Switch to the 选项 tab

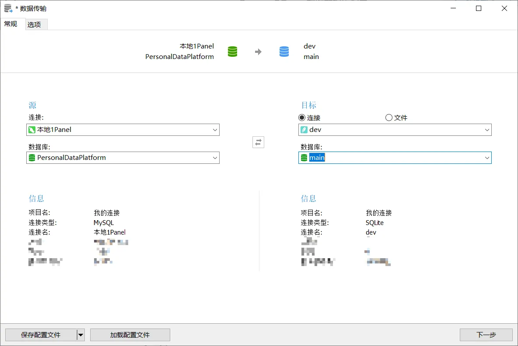click(34, 24)
